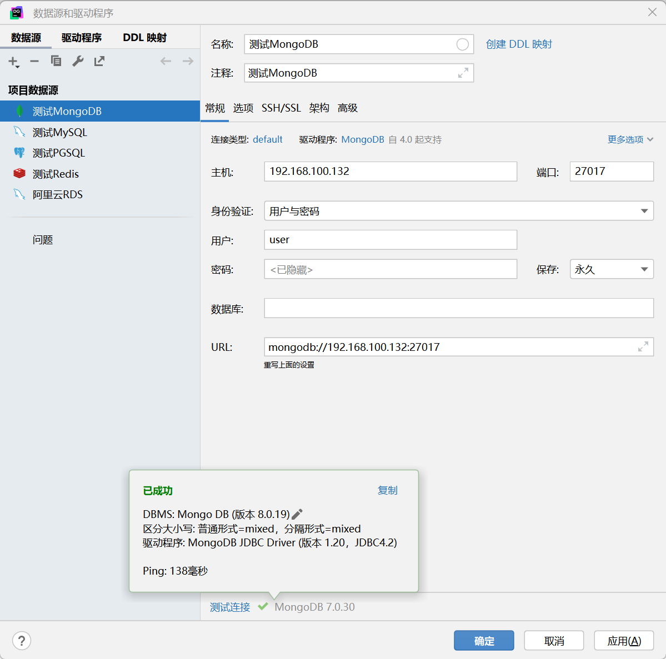Click the add data source plus icon
The image size is (666, 659).
(13, 62)
